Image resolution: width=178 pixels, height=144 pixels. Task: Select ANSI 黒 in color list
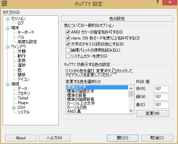(97, 112)
